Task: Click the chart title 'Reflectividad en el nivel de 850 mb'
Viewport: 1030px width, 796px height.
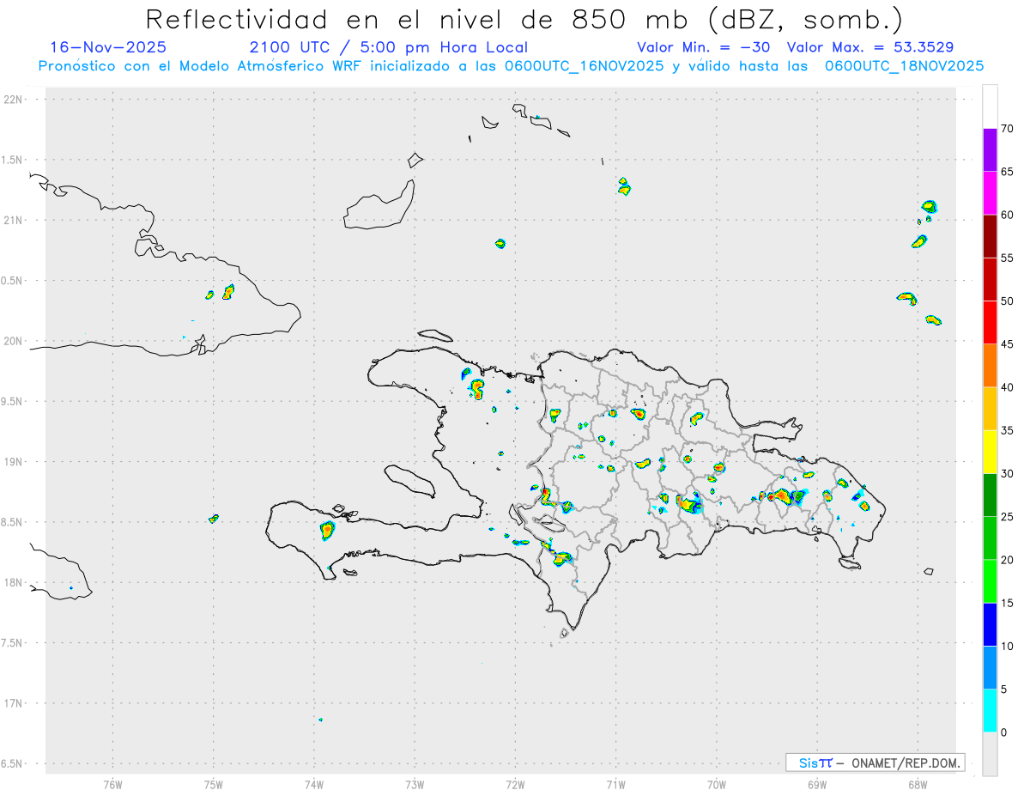Action: [418, 19]
